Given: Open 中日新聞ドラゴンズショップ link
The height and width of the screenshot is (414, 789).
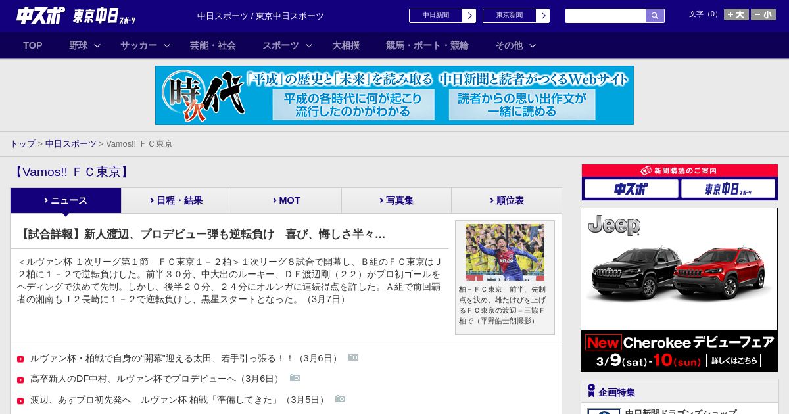Looking at the screenshot, I should tap(681, 412).
